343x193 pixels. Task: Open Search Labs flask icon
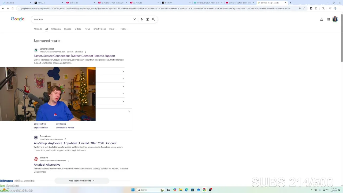point(322,19)
